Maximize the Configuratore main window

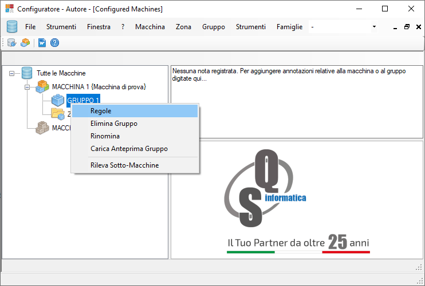tap(385, 9)
